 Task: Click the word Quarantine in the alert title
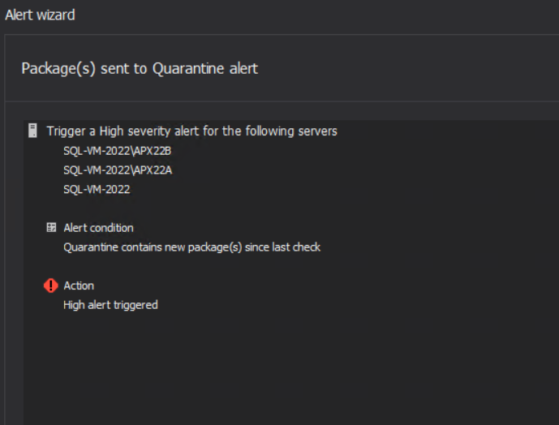pyautogui.click(x=188, y=68)
